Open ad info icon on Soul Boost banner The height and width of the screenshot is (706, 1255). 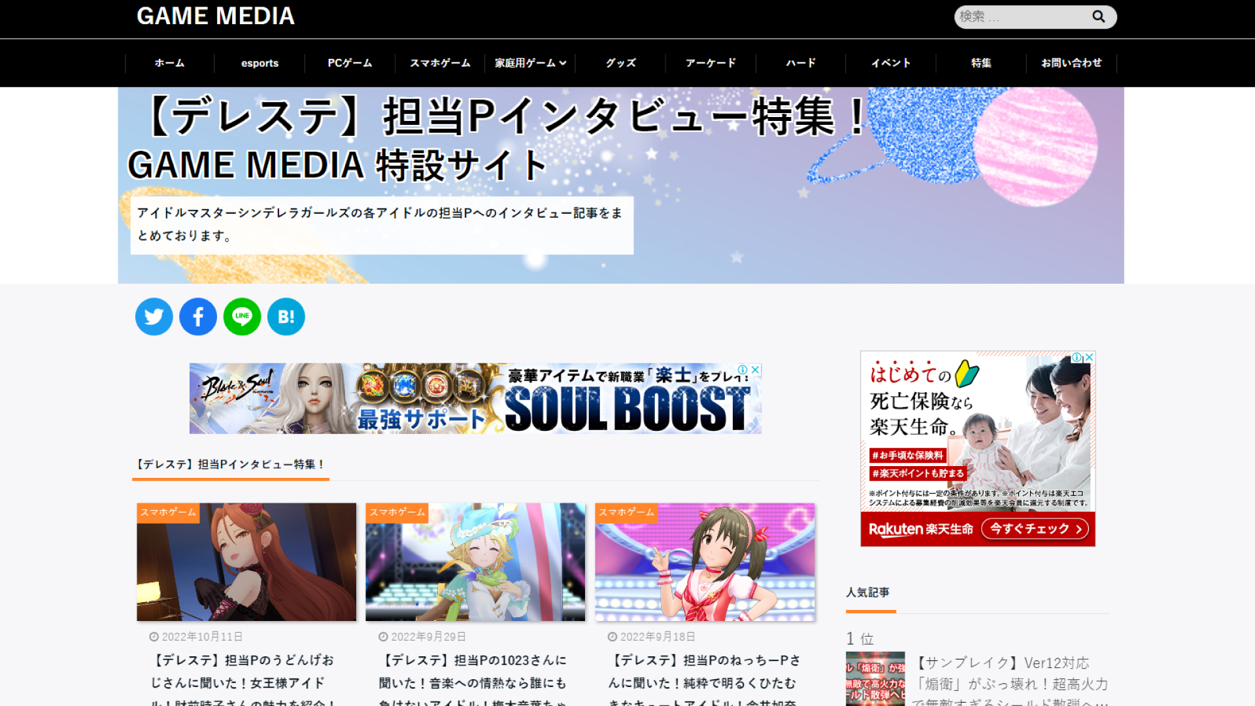click(x=743, y=369)
